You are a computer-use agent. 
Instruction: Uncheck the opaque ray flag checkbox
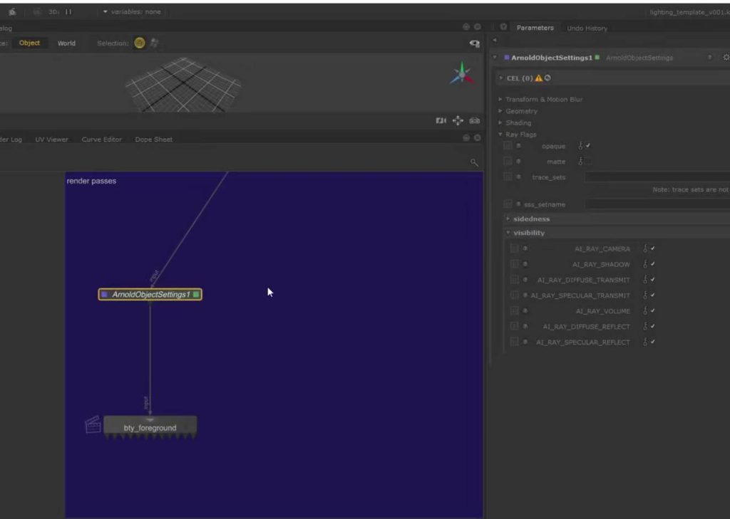click(588, 146)
